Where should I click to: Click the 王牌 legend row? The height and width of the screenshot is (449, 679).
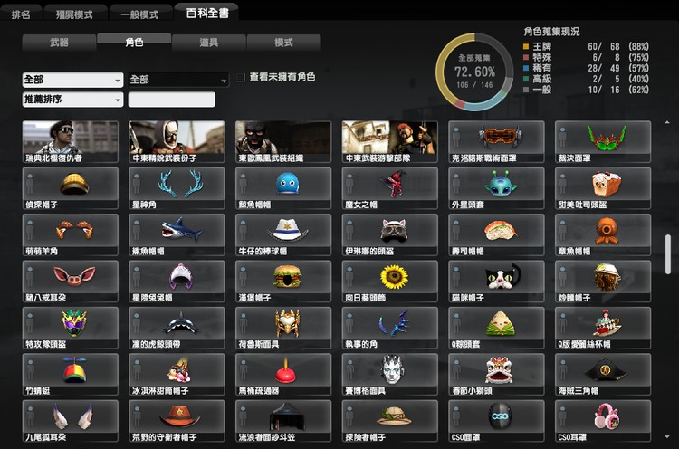pos(587,46)
